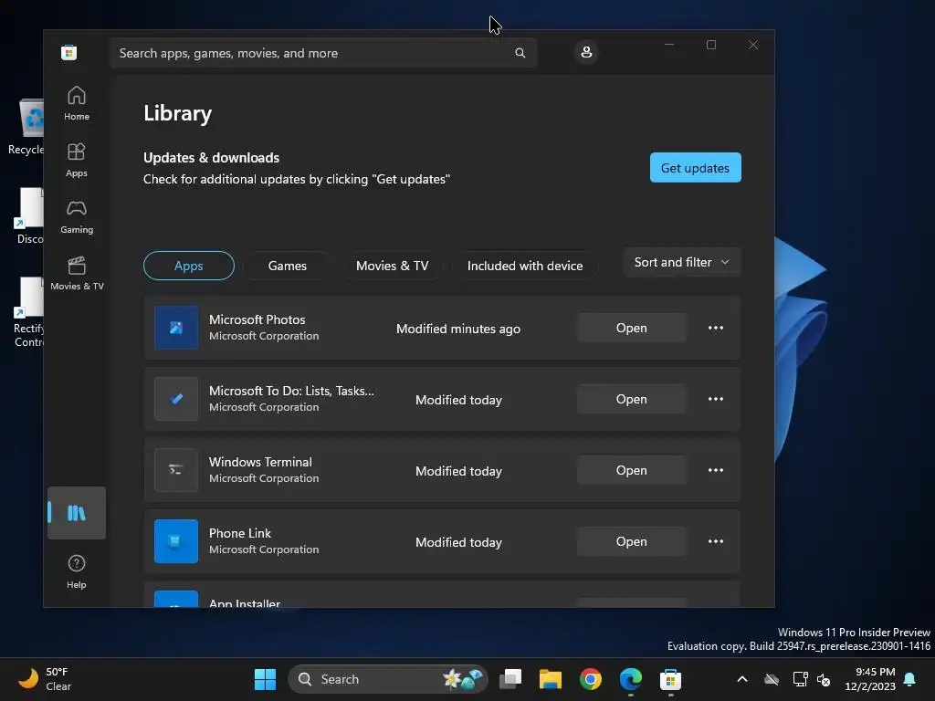Expand the Sort and filter dropdown
Image resolution: width=935 pixels, height=701 pixels.
[682, 262]
